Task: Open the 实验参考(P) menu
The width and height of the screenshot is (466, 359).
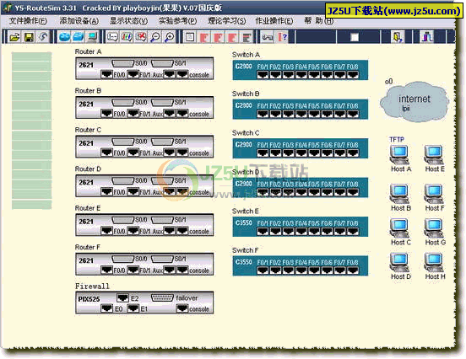Action: (178, 21)
